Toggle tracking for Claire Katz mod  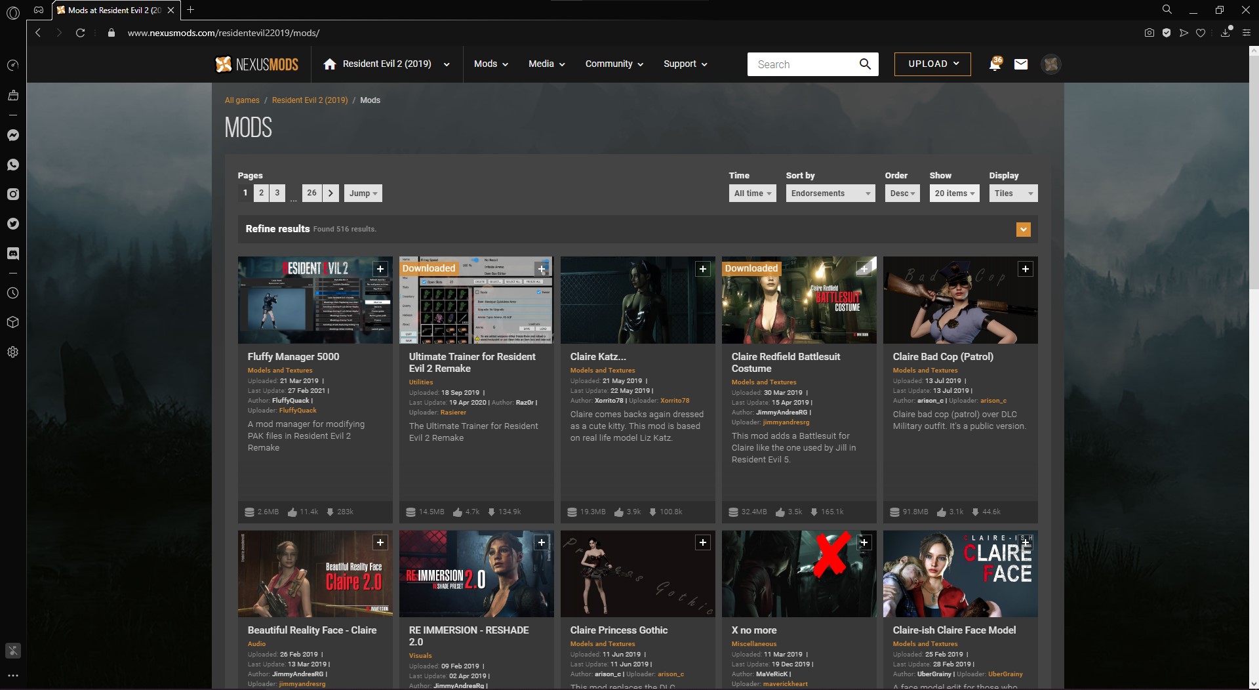tap(703, 269)
